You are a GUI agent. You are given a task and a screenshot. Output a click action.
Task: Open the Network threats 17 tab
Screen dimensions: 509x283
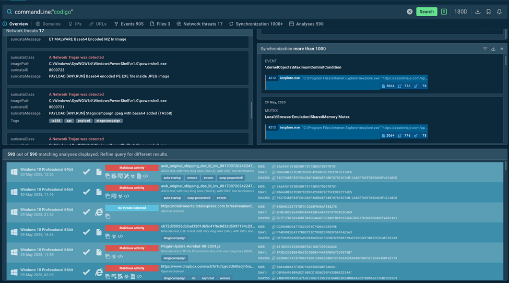click(x=199, y=24)
